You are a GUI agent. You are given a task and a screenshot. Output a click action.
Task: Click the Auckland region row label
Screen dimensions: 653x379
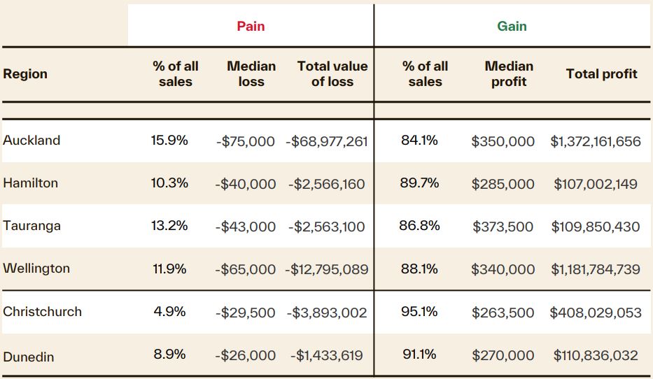[31, 141]
